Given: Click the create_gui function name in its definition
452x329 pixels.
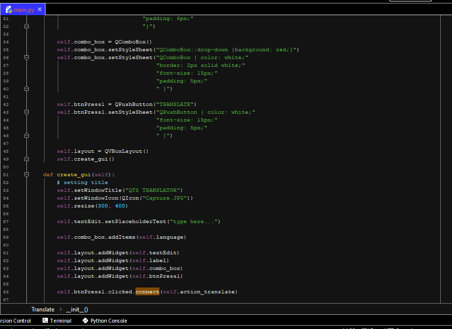Looking at the screenshot, I should pyautogui.click(x=73, y=175).
